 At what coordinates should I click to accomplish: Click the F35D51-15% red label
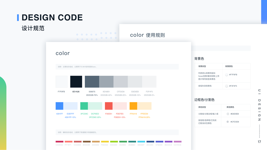120,117
